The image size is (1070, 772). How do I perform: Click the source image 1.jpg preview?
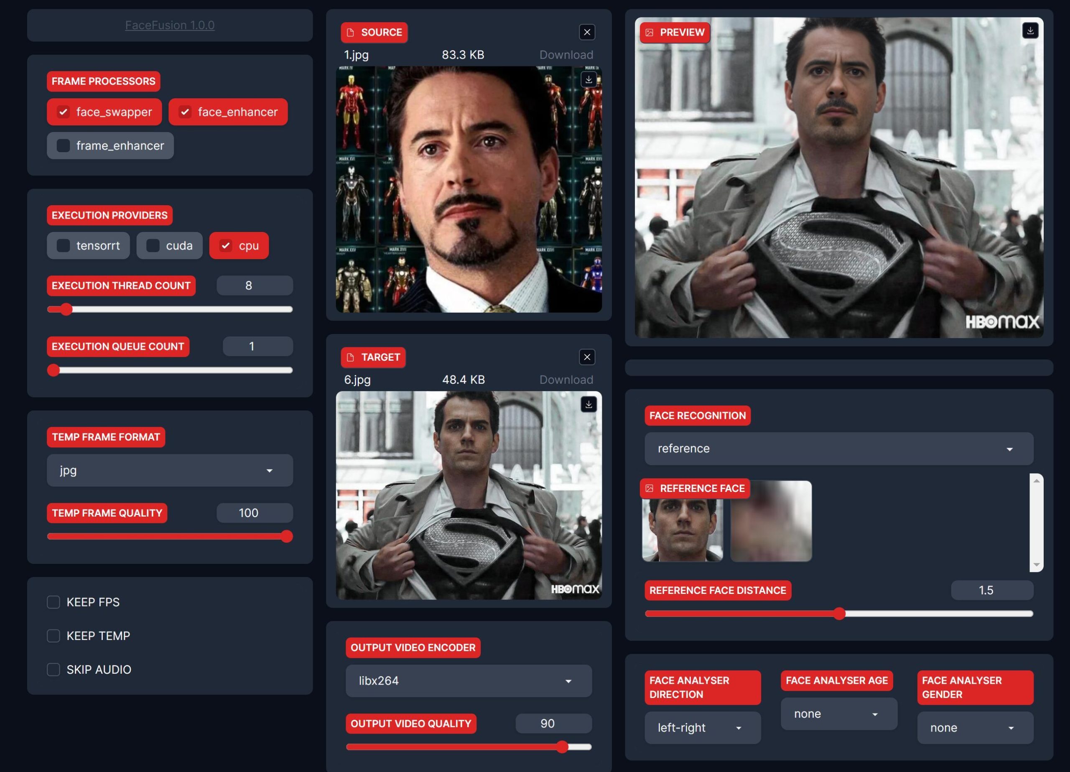[469, 189]
